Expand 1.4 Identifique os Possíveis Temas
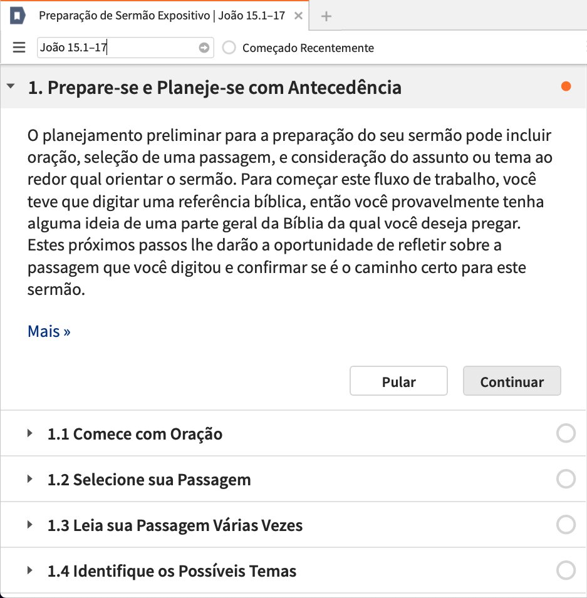This screenshot has width=587, height=598. pos(30,570)
